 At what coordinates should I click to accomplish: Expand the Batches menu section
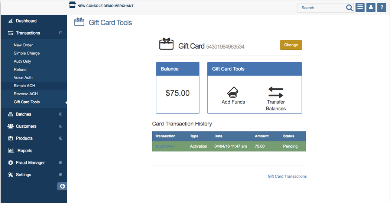61,114
